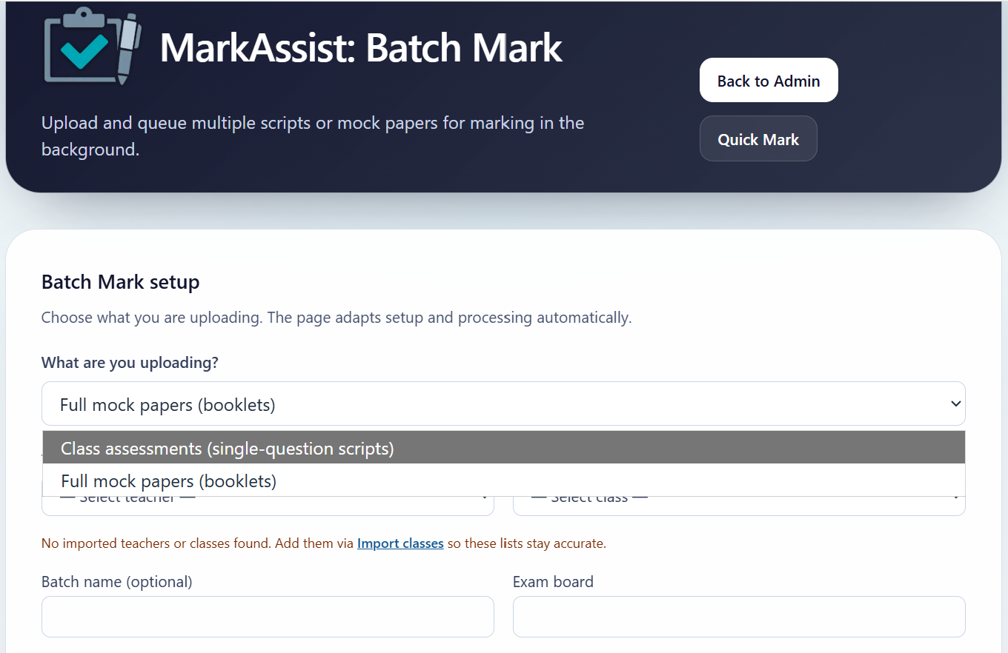1008x653 pixels.
Task: Expand the "Select class" dropdown
Action: click(739, 498)
